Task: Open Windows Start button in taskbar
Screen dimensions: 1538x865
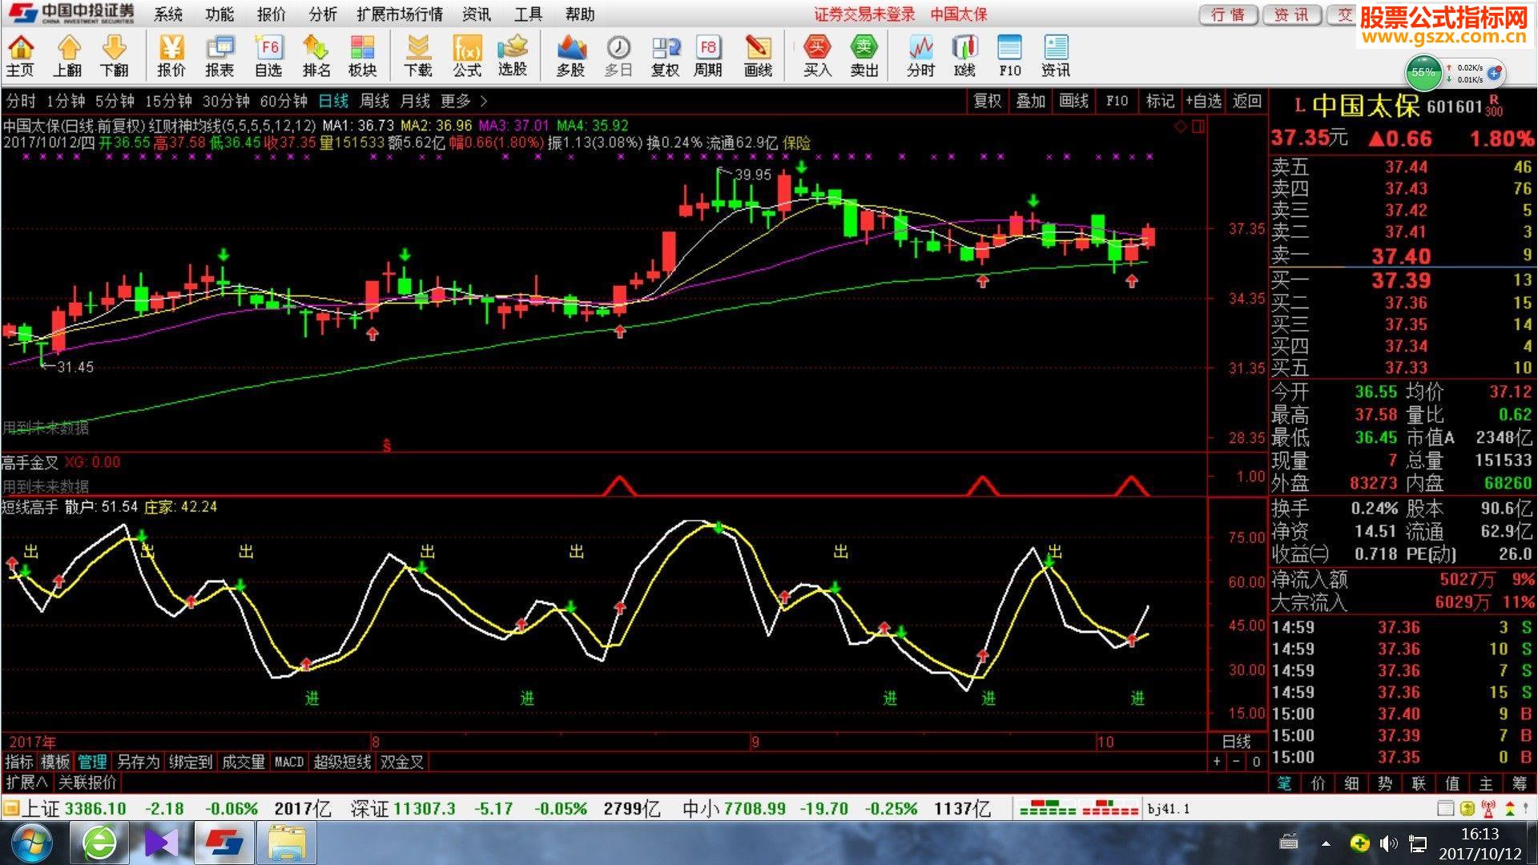Action: [x=32, y=843]
